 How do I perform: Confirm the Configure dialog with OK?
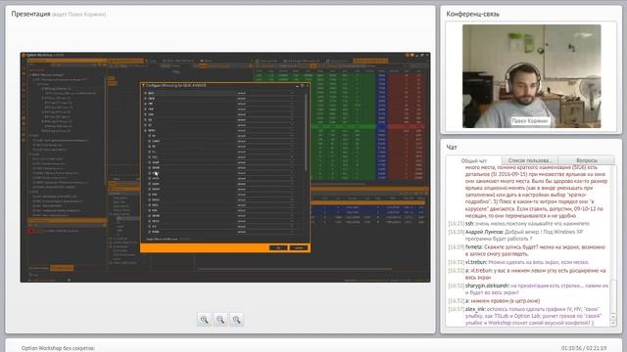coord(278,247)
